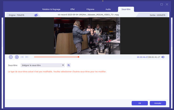Toggle the original preview eye icon

36,15
